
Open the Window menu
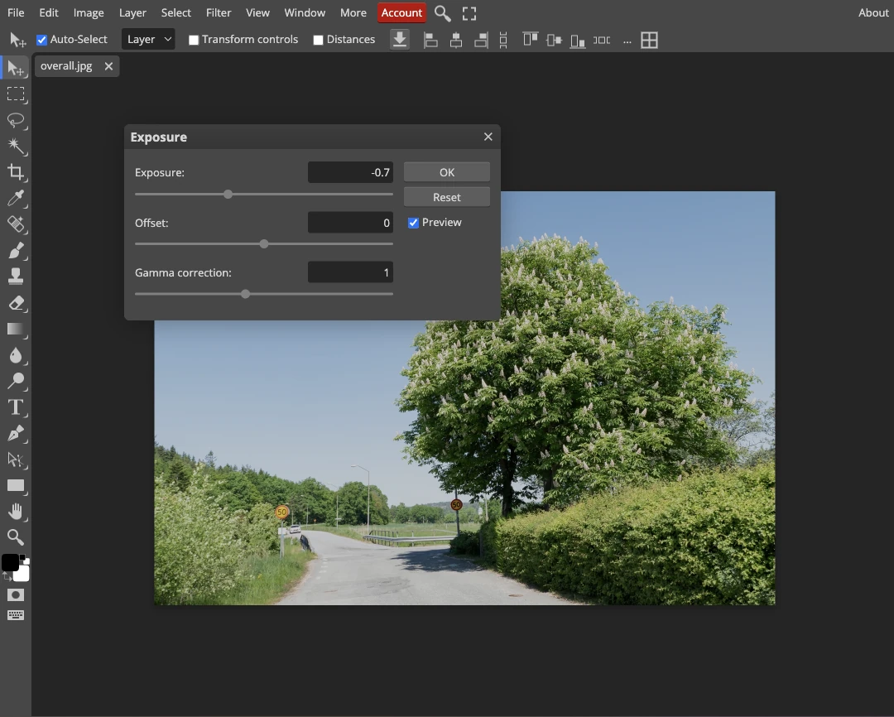tap(305, 12)
